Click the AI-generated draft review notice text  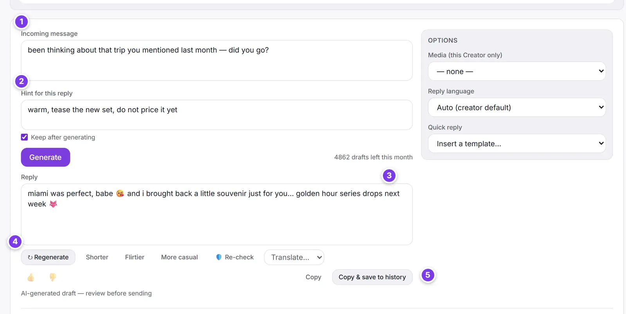click(x=86, y=293)
